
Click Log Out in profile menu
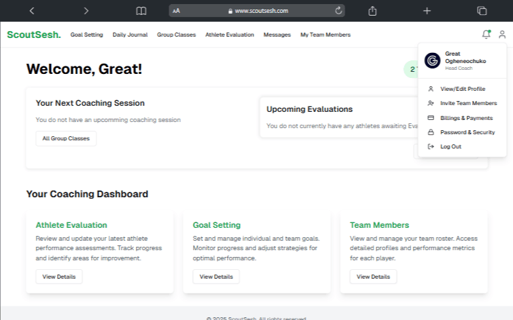tap(450, 146)
